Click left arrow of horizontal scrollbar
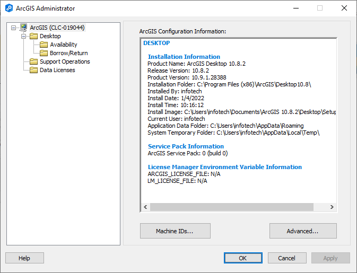The height and width of the screenshot is (273, 357). point(145,207)
